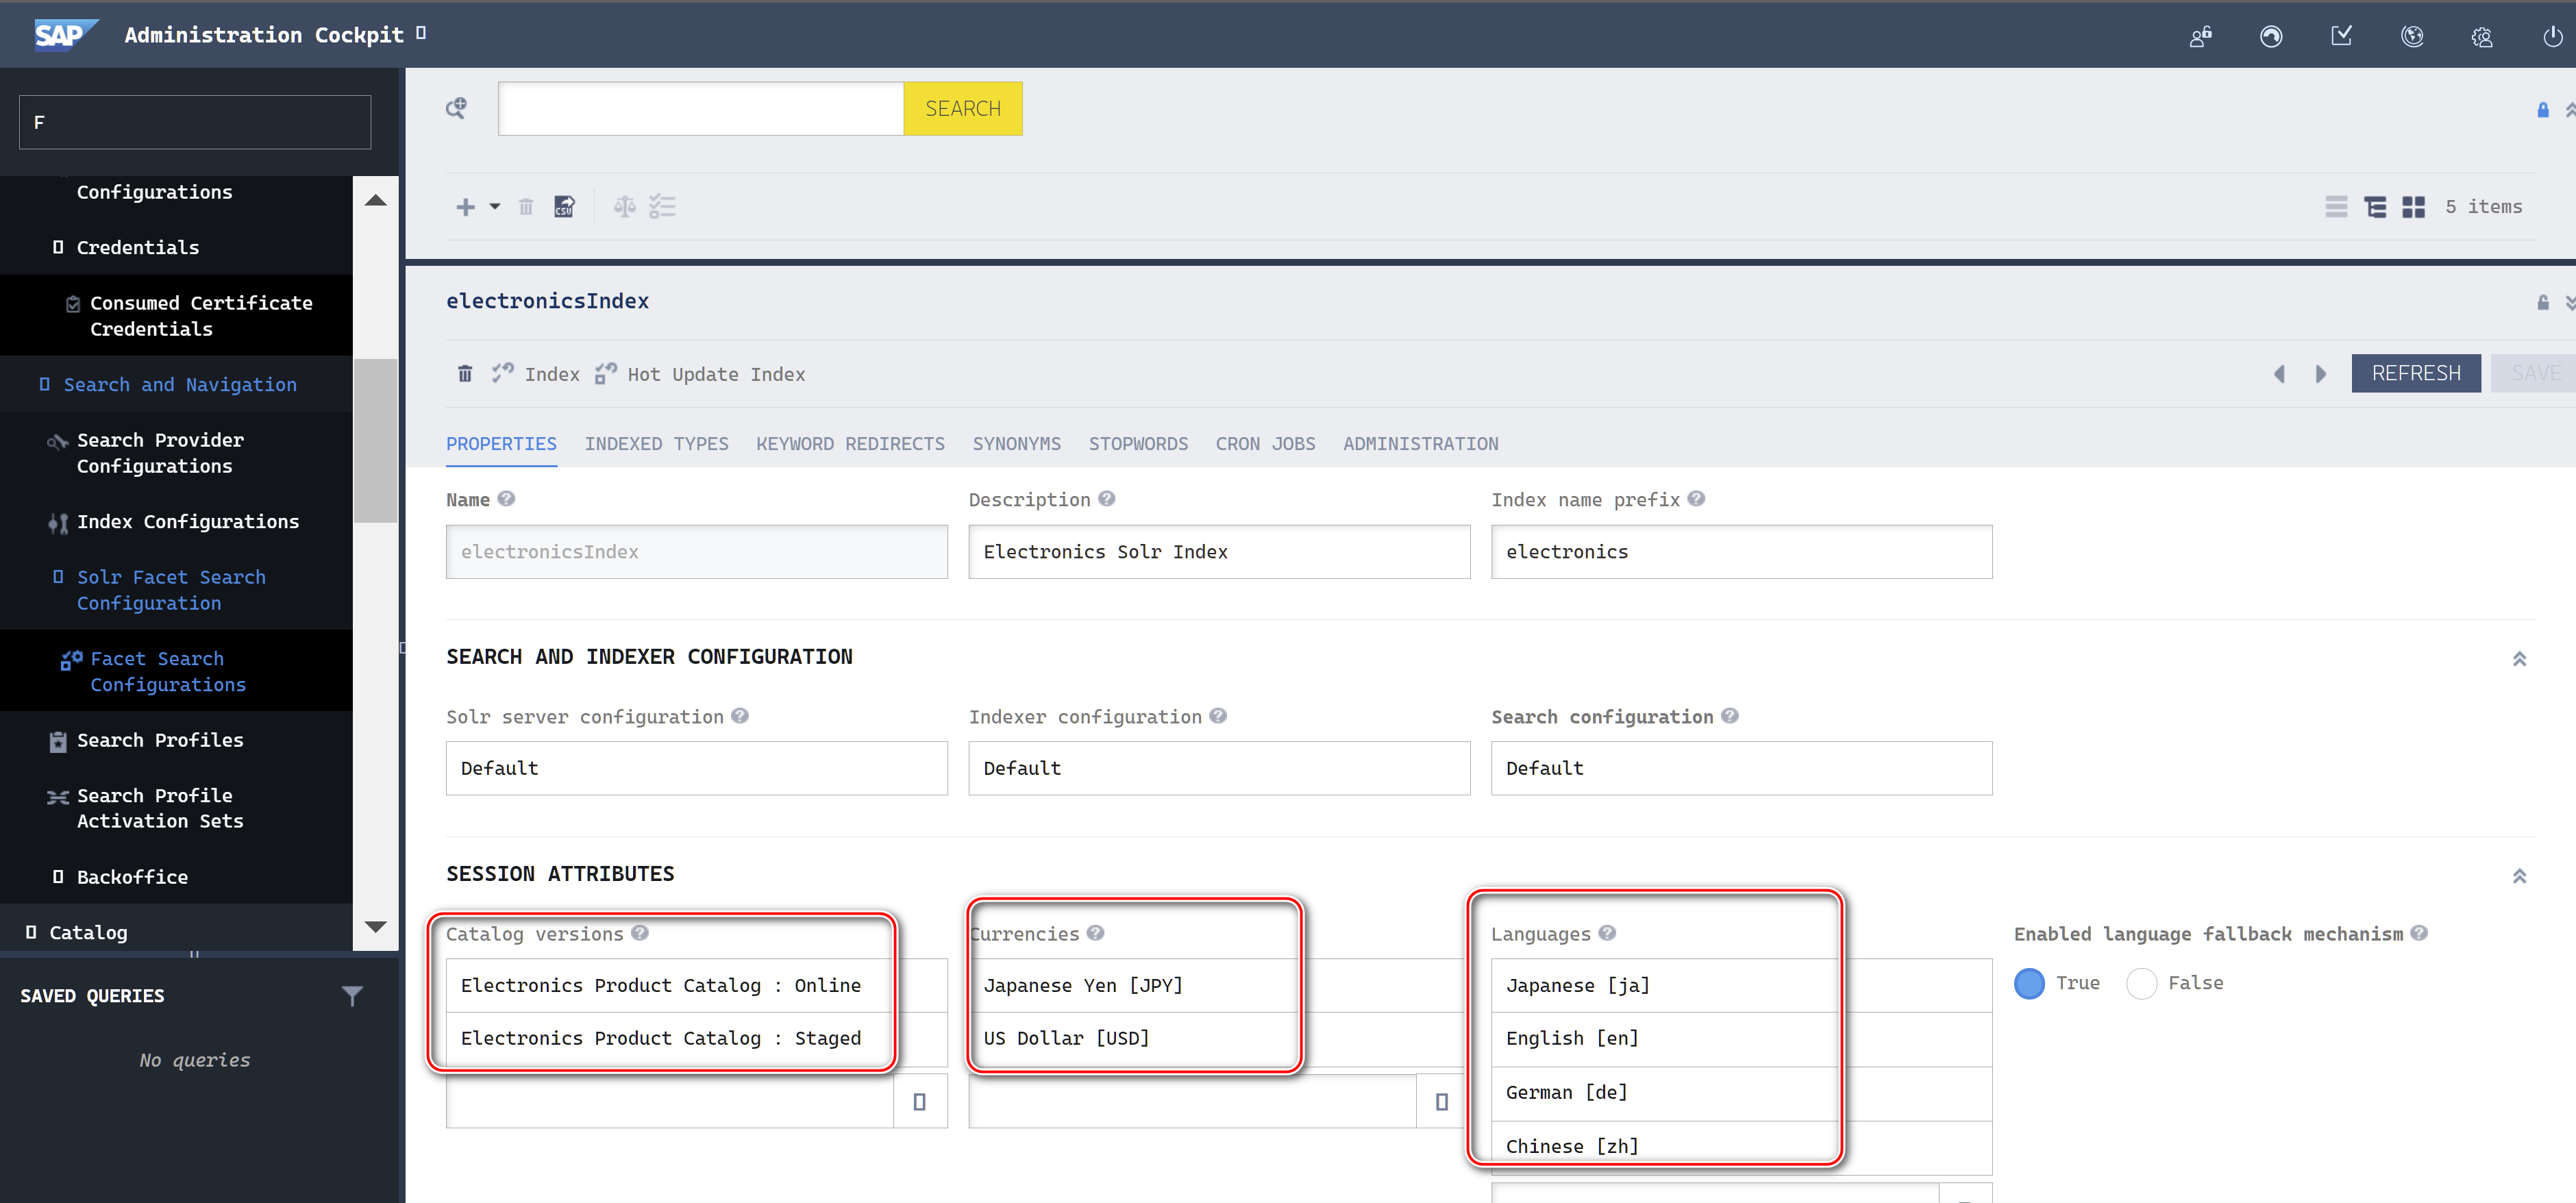Open the Indexed Types tab
The width and height of the screenshot is (2576, 1203).
point(656,444)
